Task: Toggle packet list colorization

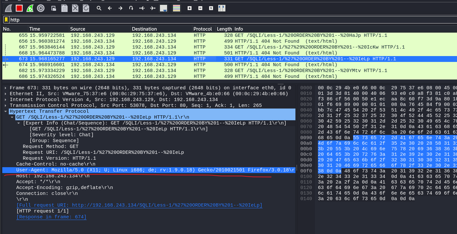Action: tap(176, 8)
